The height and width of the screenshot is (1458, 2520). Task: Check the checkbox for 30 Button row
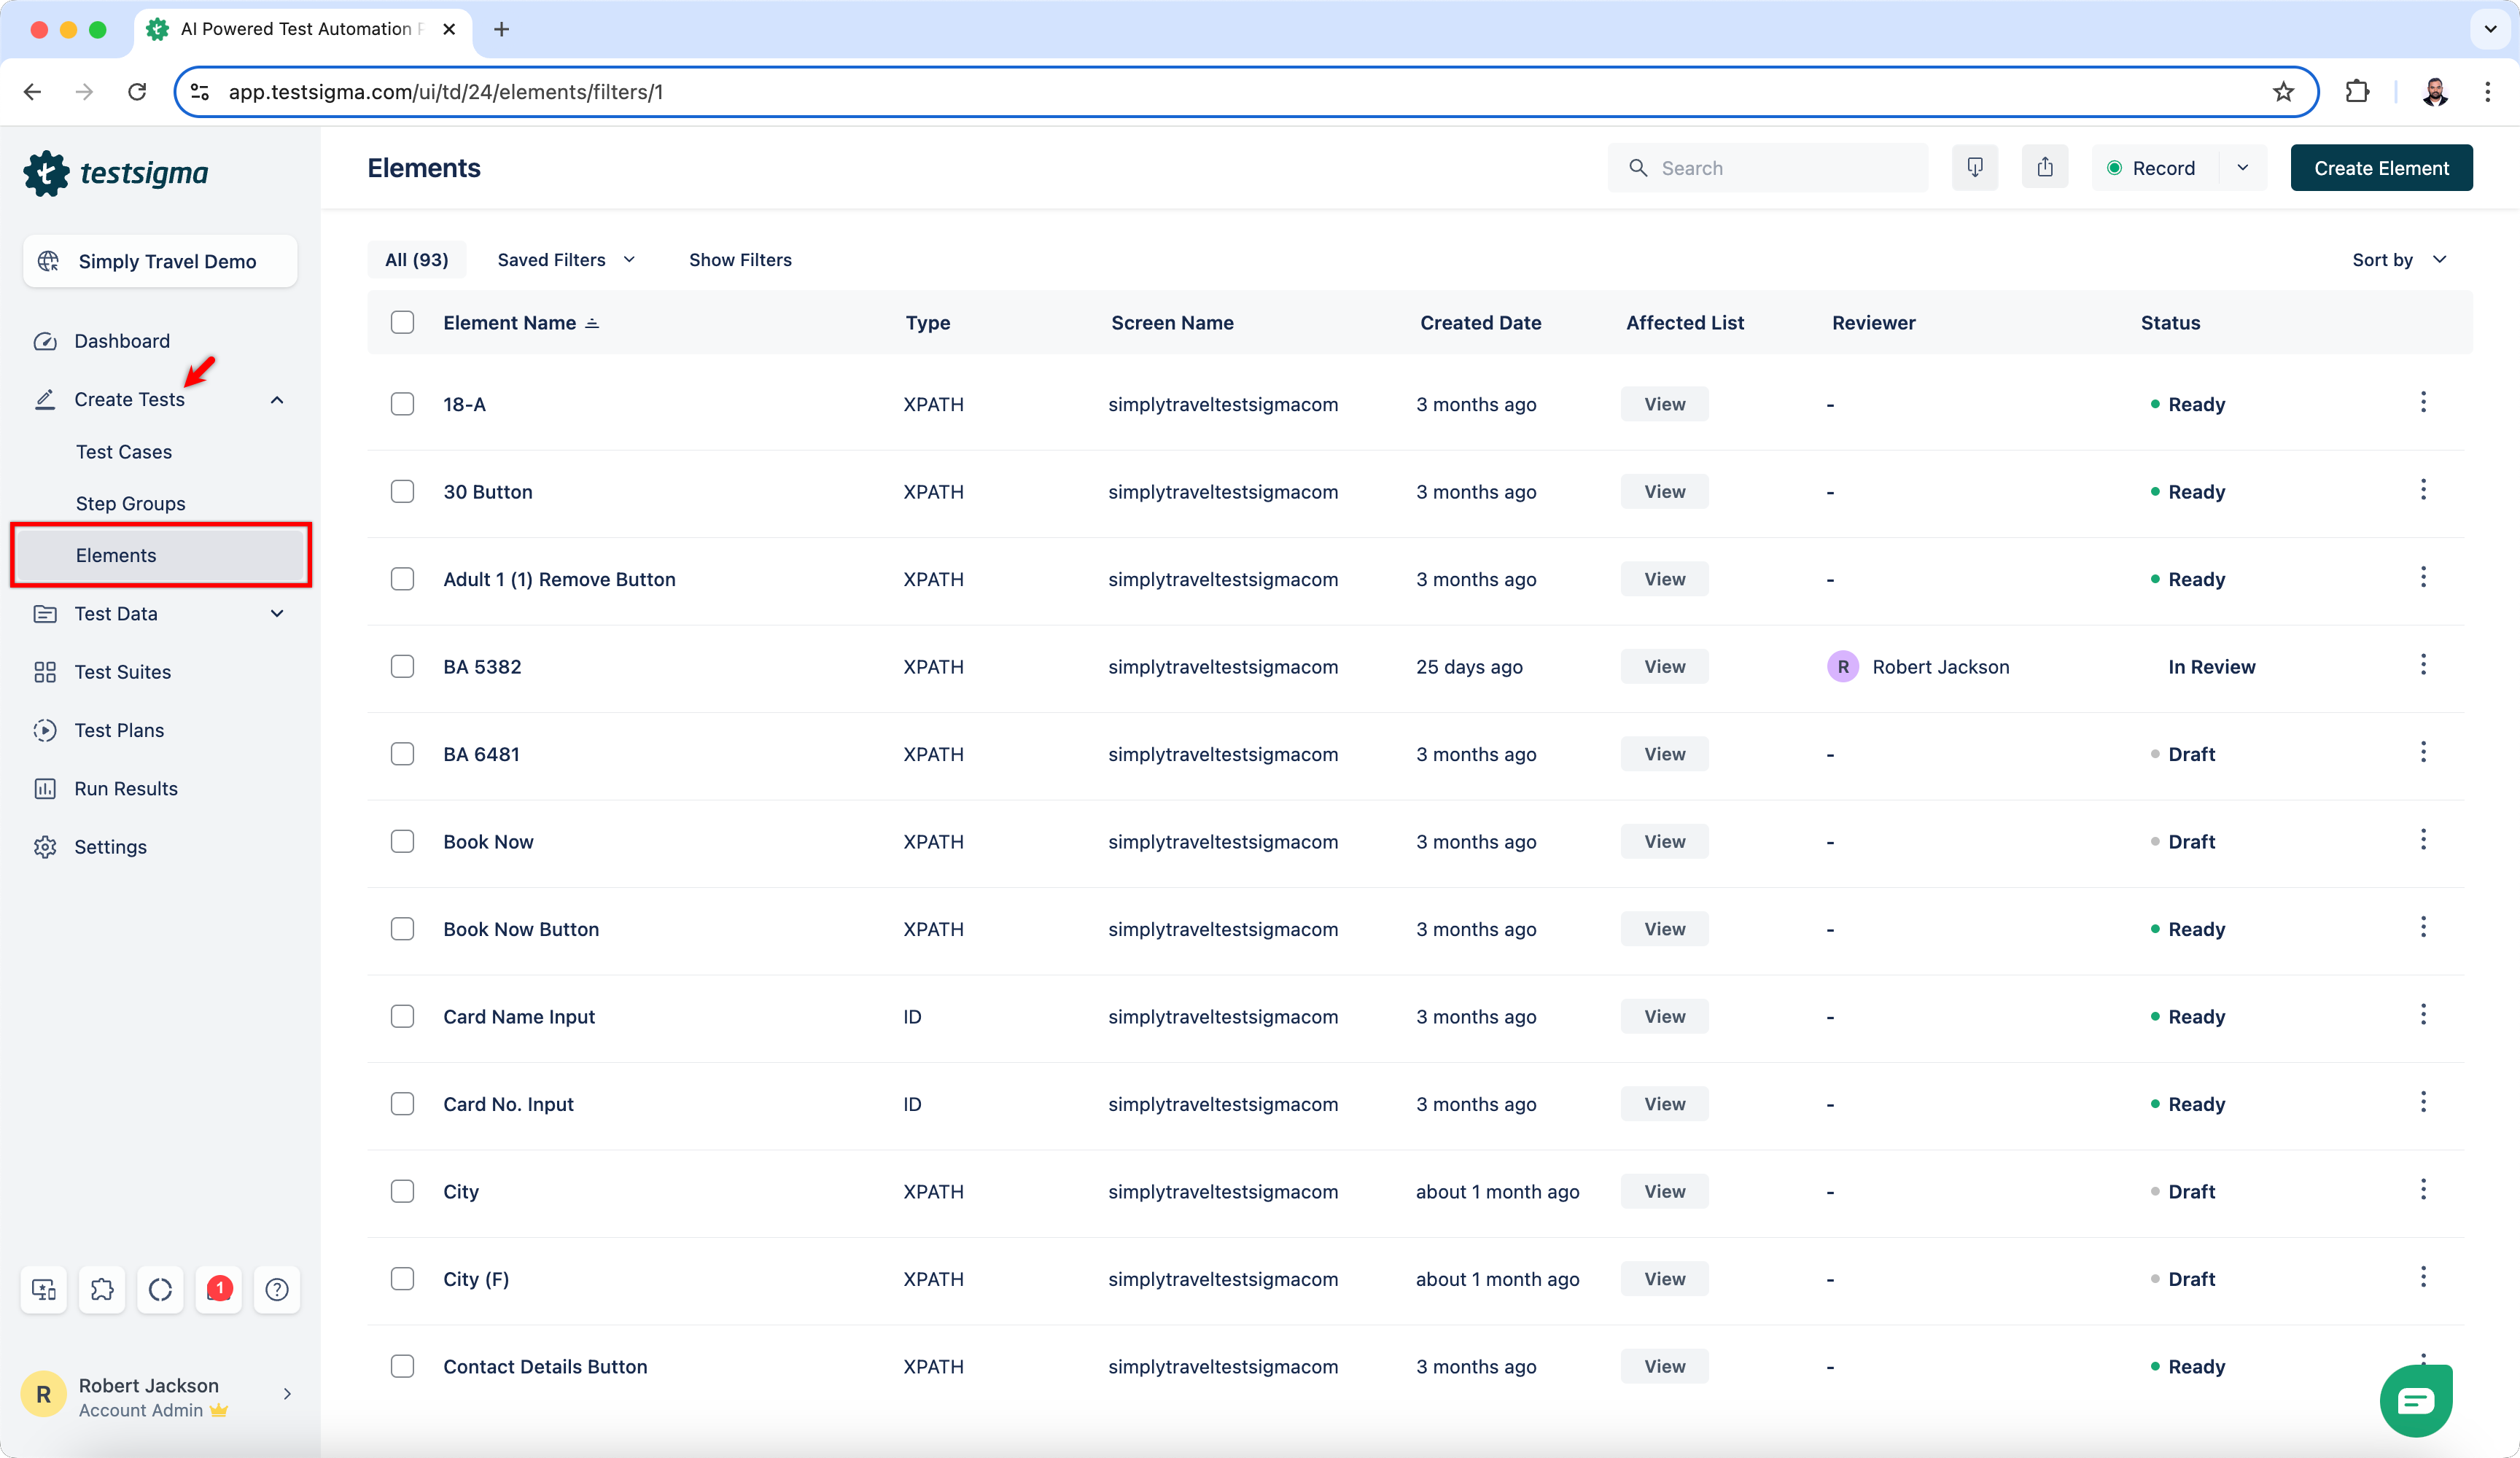coord(402,491)
